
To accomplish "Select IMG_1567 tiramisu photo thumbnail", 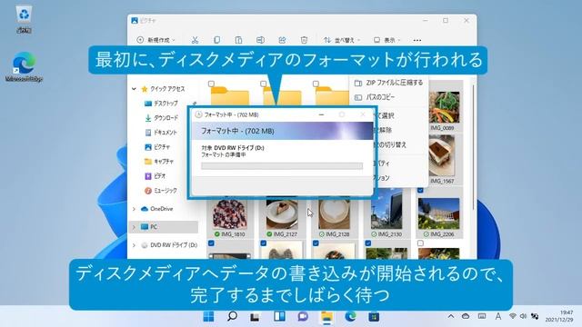I will click(x=442, y=155).
